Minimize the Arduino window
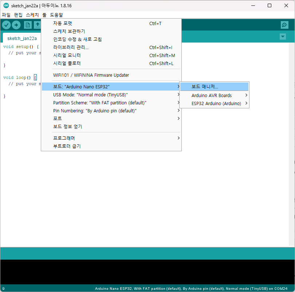The width and height of the screenshot is (295, 292). pos(253,6)
